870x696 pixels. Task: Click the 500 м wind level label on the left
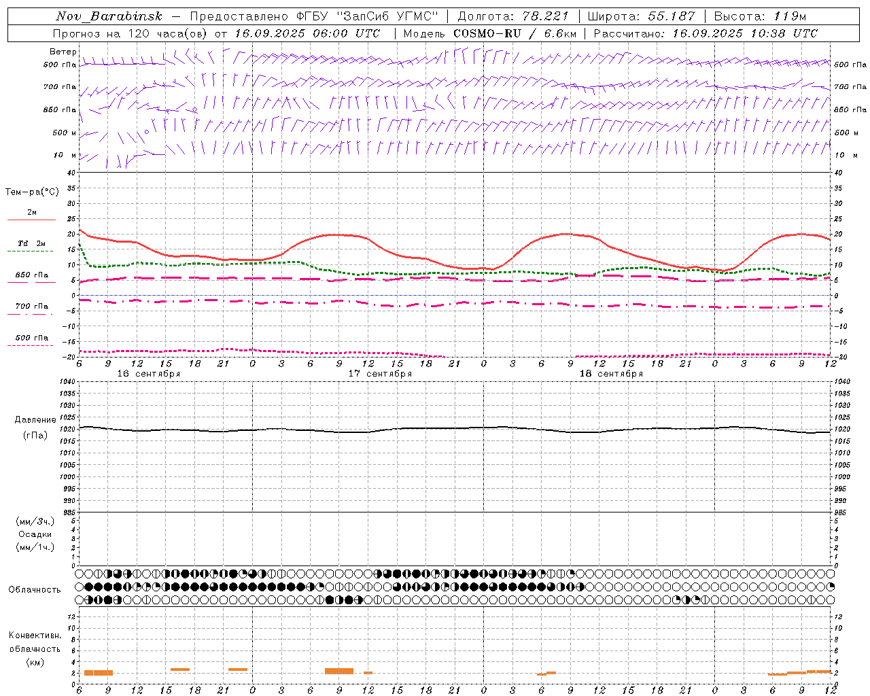click(65, 133)
